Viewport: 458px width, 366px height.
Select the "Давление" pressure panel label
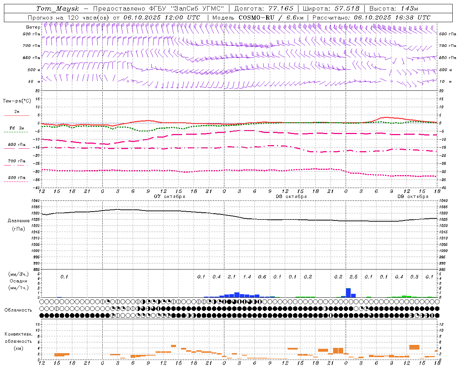click(x=19, y=221)
